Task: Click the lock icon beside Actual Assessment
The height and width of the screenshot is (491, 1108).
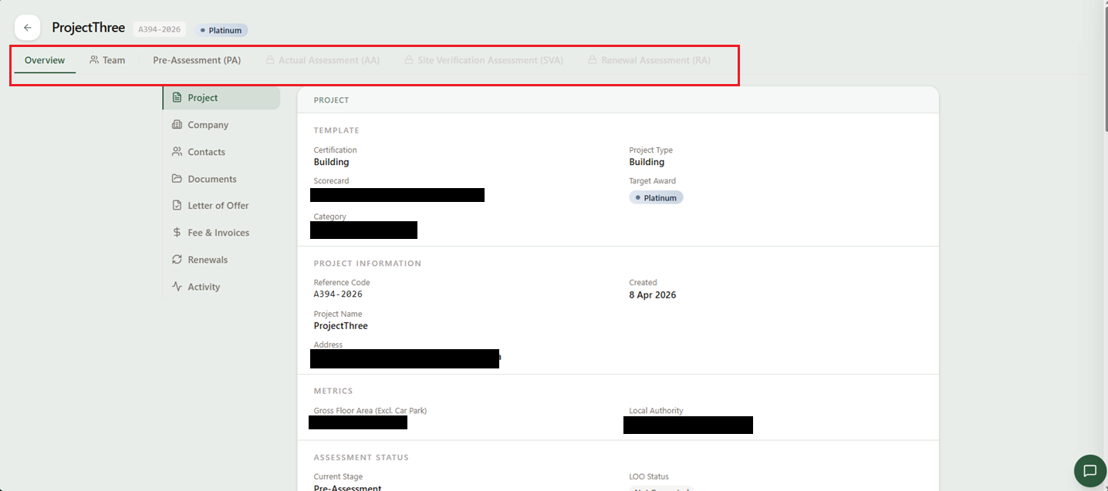Action: [270, 60]
